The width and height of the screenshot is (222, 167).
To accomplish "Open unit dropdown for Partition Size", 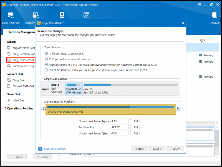I will point(141,127).
